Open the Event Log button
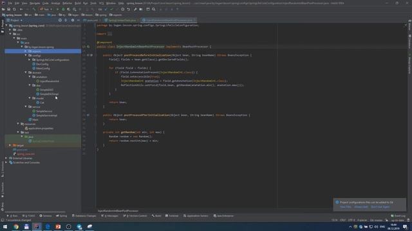412x231 pixels. (398, 216)
